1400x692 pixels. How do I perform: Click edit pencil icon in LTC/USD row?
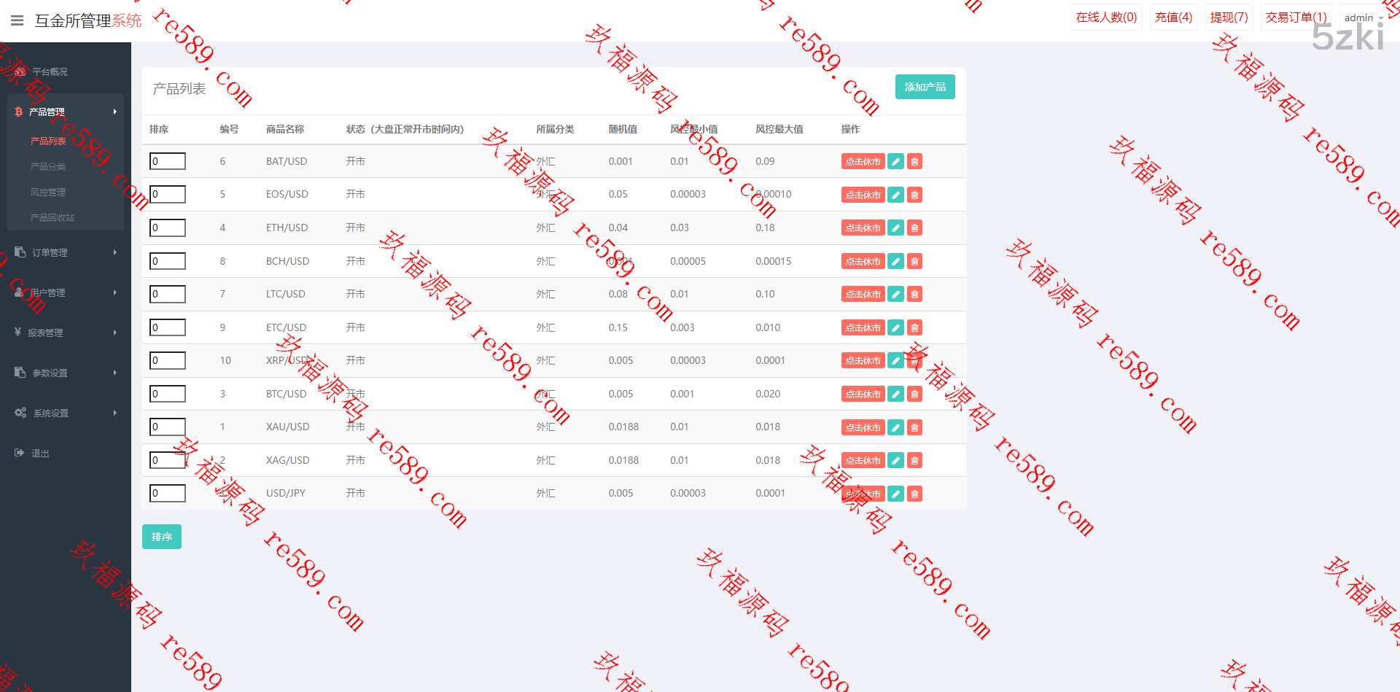(x=895, y=295)
